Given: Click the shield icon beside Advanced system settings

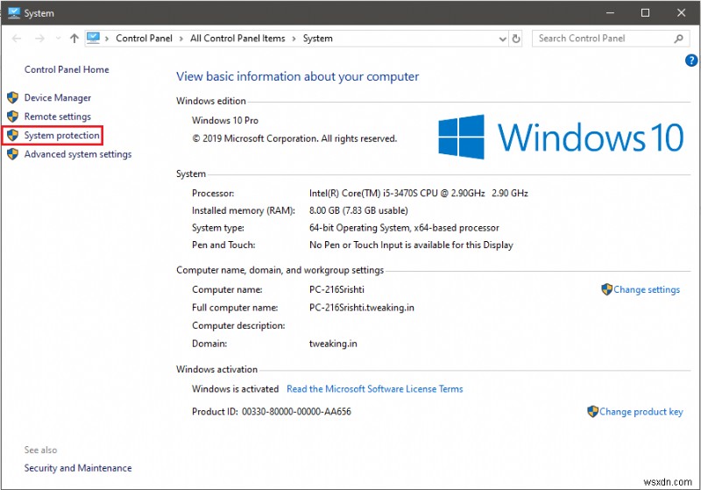Looking at the screenshot, I should (12, 154).
